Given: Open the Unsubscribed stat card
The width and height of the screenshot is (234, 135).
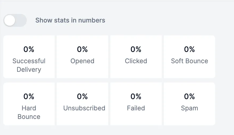Looking at the screenshot, I should click(x=82, y=104).
